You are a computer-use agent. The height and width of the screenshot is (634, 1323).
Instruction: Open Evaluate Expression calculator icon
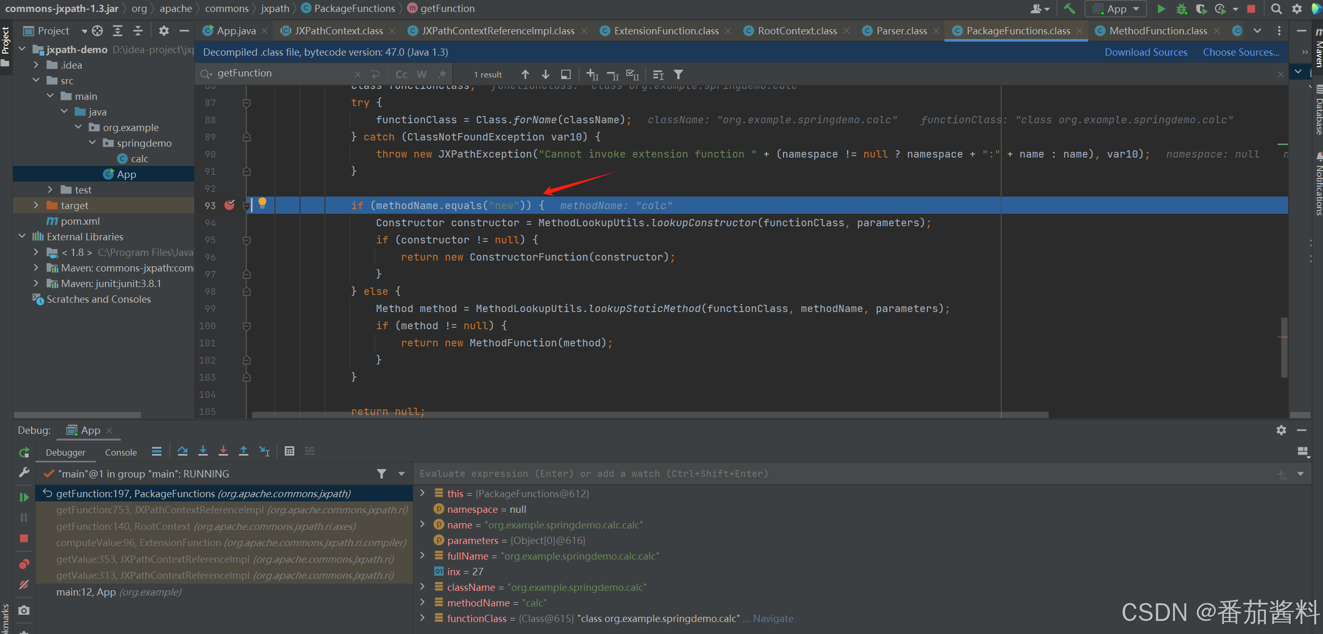[x=289, y=451]
